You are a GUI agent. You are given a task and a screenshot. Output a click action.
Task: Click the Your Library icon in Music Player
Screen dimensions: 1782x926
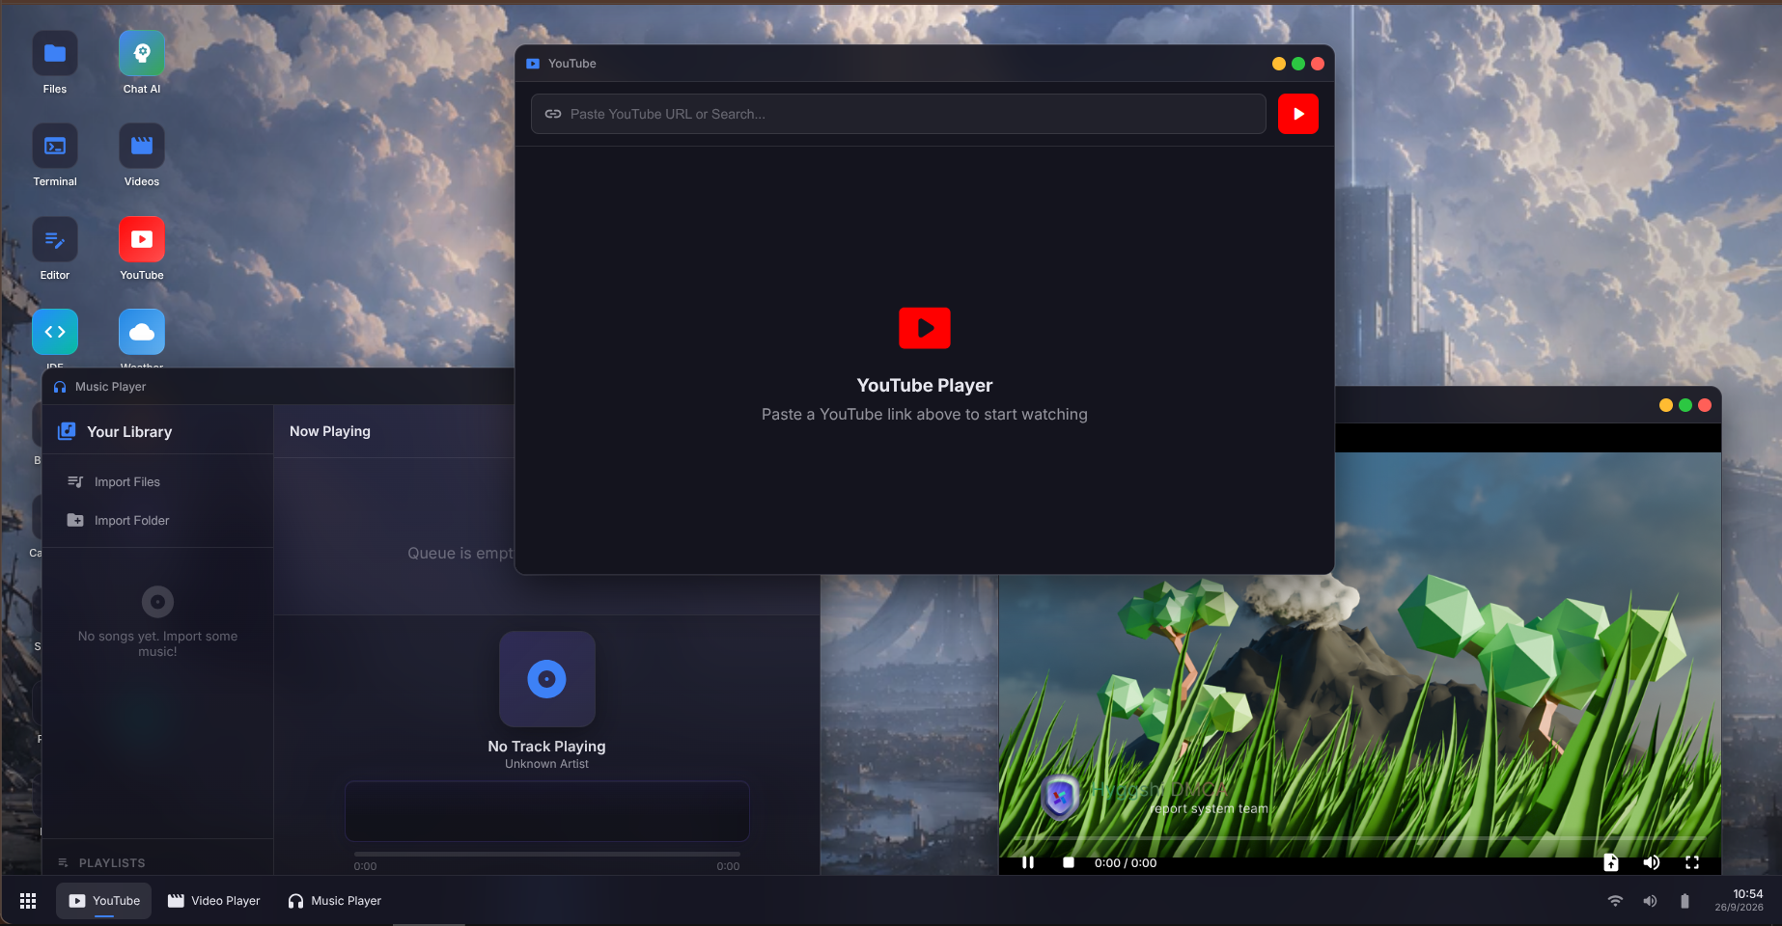pos(67,431)
